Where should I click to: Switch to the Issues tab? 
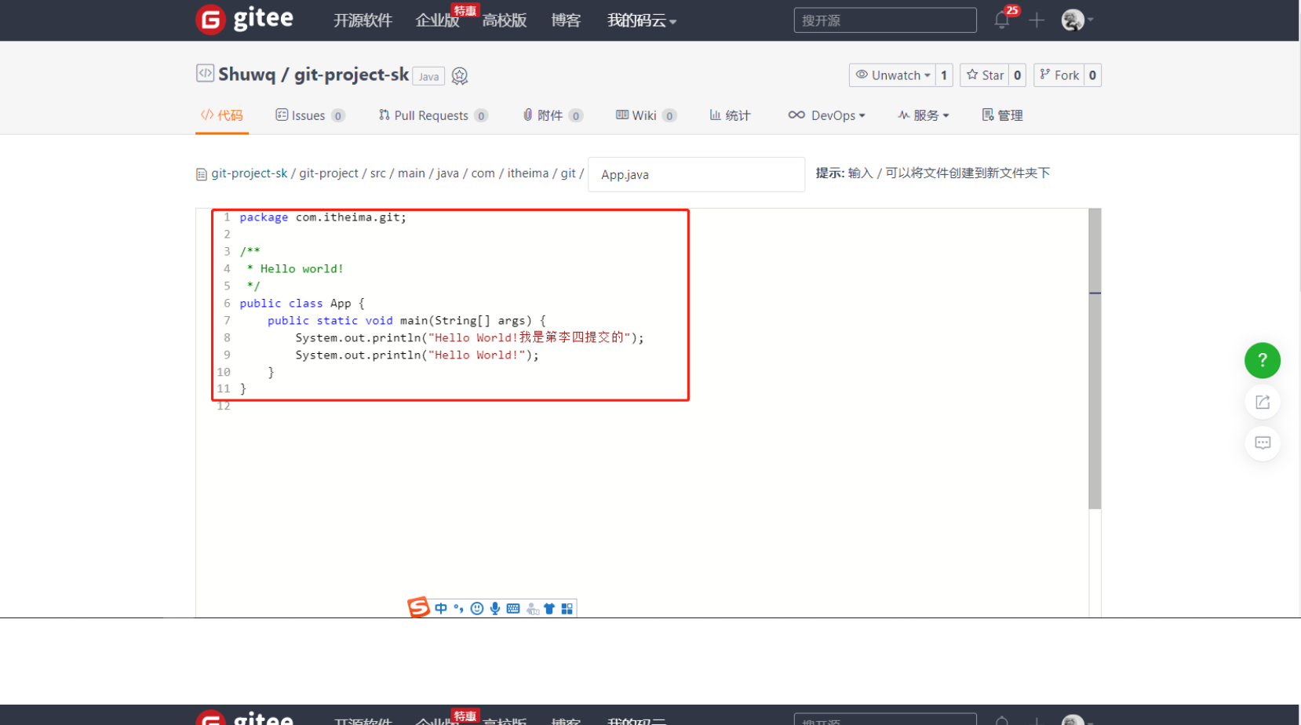[x=308, y=115]
